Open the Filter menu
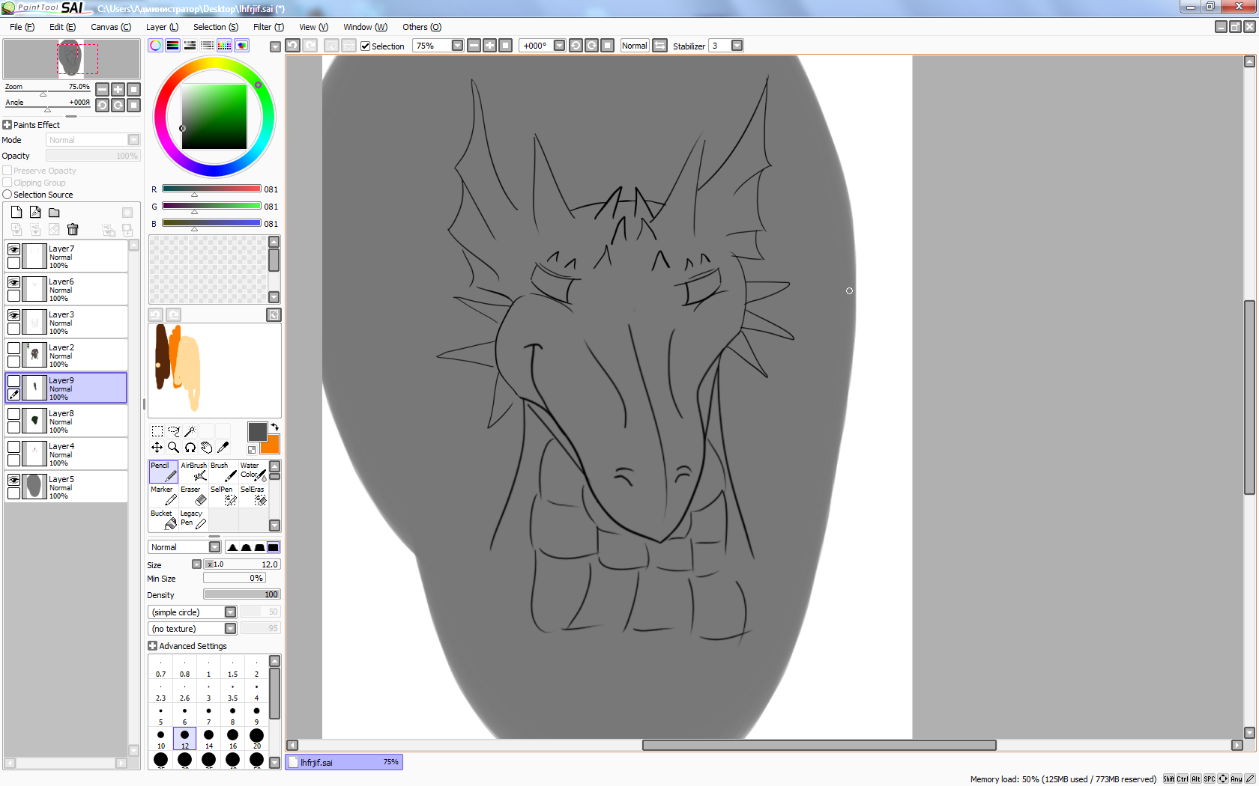 268,27
